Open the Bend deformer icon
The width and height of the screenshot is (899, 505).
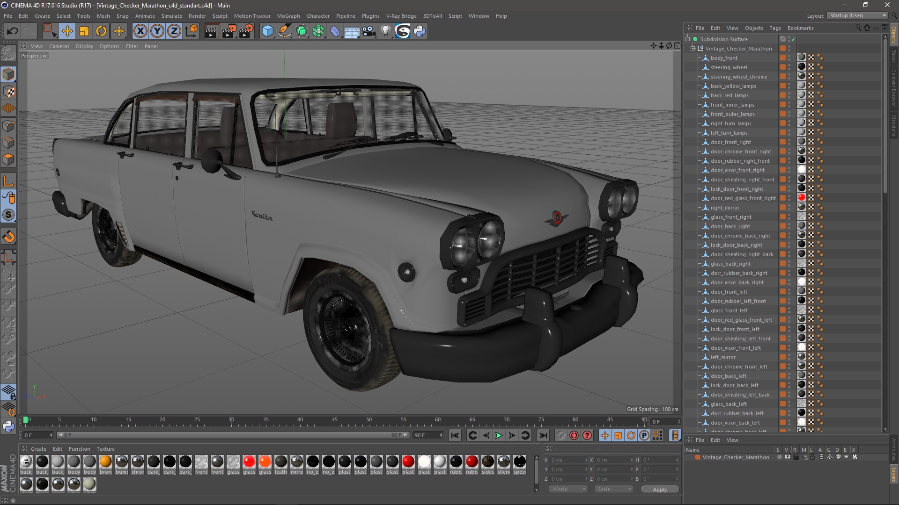pos(335,31)
